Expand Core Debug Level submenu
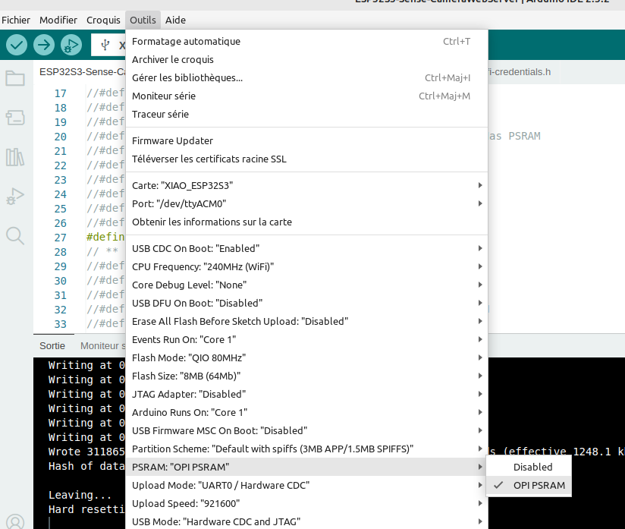The height and width of the screenshot is (529, 625). pyautogui.click(x=306, y=285)
